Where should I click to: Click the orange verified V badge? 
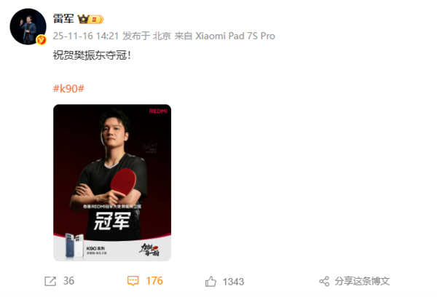pyautogui.click(x=42, y=40)
